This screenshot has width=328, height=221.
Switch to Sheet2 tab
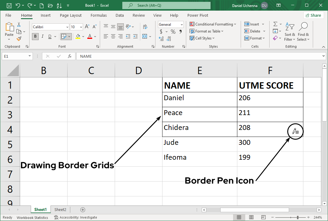click(60, 209)
